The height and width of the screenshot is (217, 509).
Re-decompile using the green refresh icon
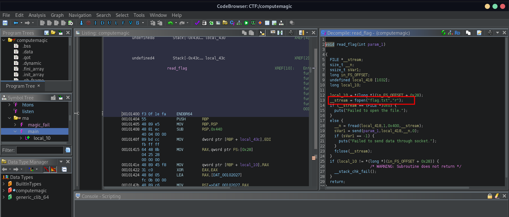[443, 33]
